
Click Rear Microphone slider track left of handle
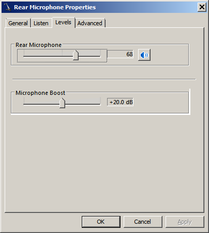click(48, 56)
